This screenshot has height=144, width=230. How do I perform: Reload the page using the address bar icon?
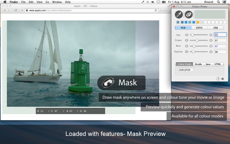[156, 10]
